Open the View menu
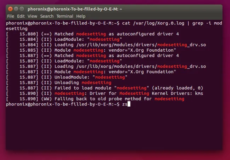This screenshot has width=230, height=160. click(x=33, y=16)
